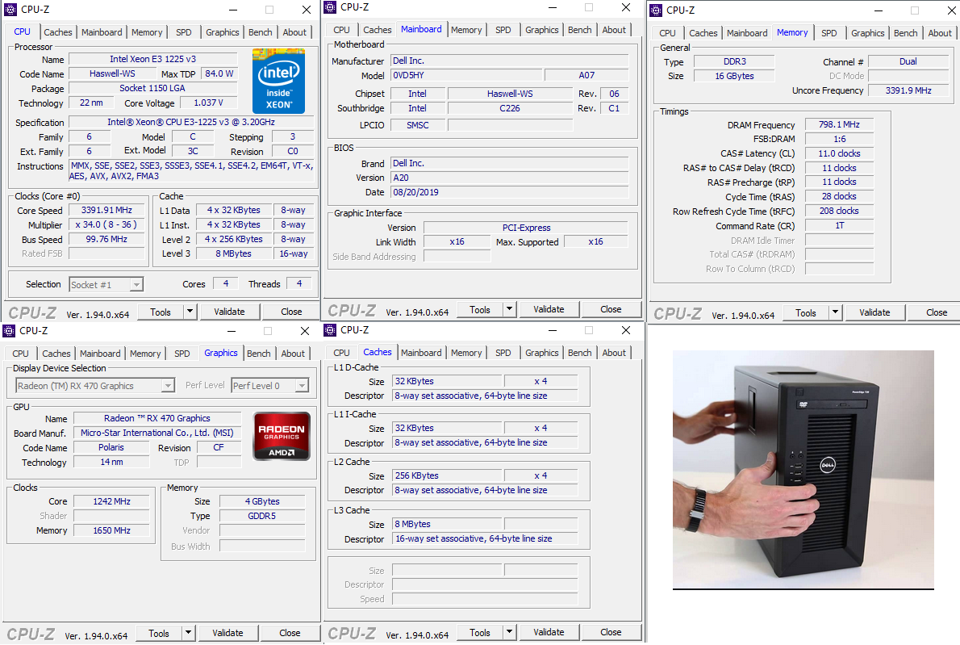Click the CPU-Z title bar icon of the Graphics window
Viewport: 960px width, 645px height.
[9, 330]
